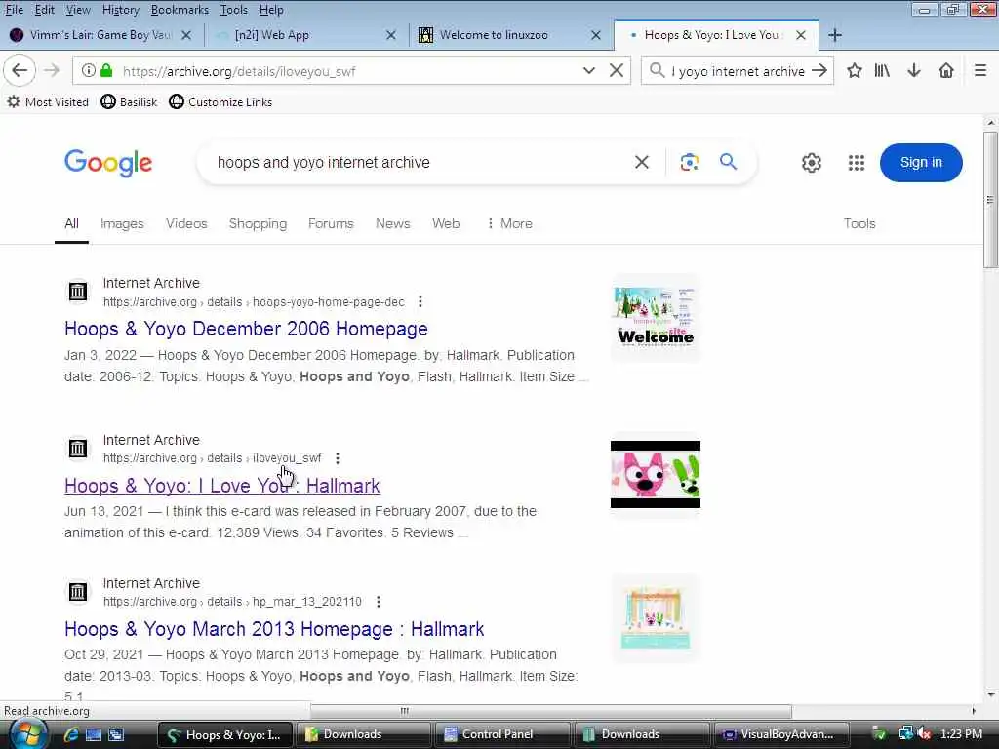Open options for iloveyou_swf result
The image size is (999, 749).
pyautogui.click(x=337, y=458)
